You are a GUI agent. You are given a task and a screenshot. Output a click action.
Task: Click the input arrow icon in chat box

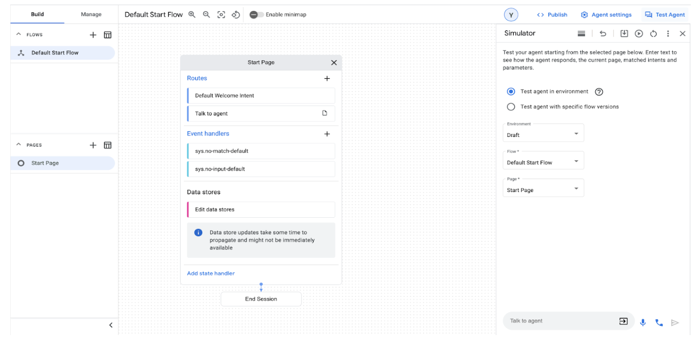click(623, 321)
